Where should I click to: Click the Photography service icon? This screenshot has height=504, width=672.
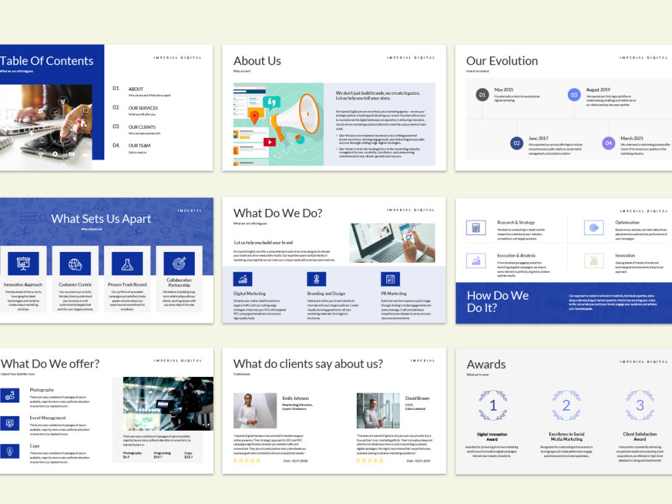10,396
